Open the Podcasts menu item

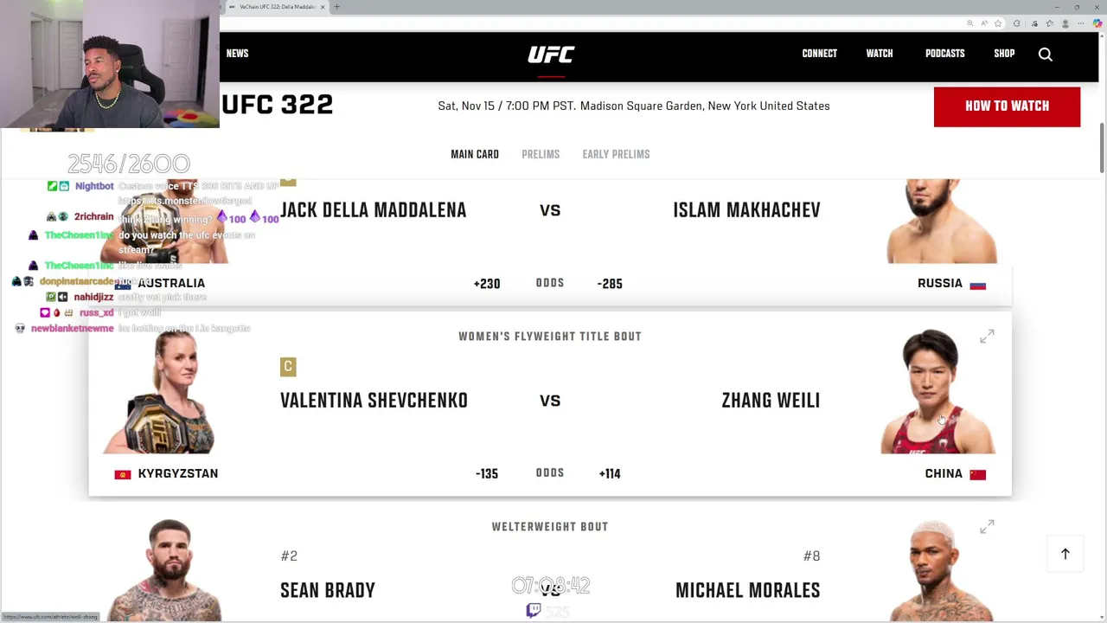click(944, 54)
